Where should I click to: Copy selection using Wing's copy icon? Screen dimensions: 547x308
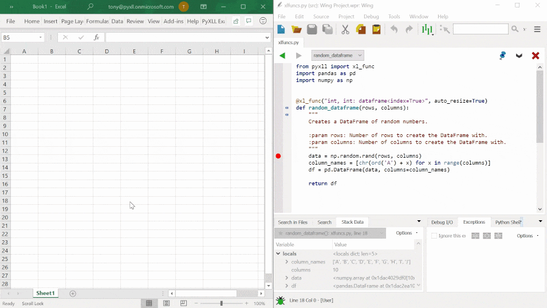click(x=361, y=29)
